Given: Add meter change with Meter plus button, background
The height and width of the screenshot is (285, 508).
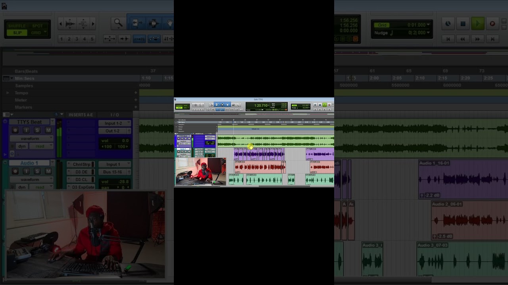Looking at the screenshot, I should pos(136,100).
